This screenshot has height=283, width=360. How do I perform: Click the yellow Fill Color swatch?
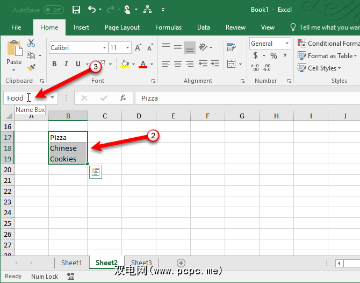(125, 65)
